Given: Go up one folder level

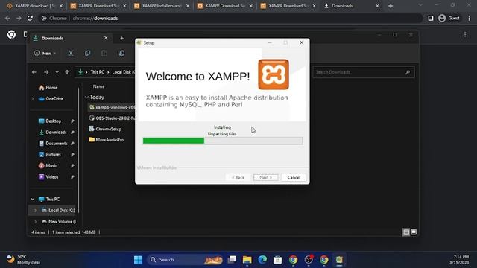Looking at the screenshot, I should pos(67,72).
